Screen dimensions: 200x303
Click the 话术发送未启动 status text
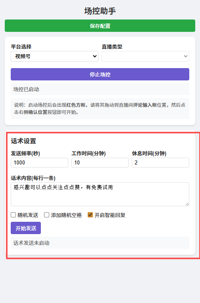[31, 243]
